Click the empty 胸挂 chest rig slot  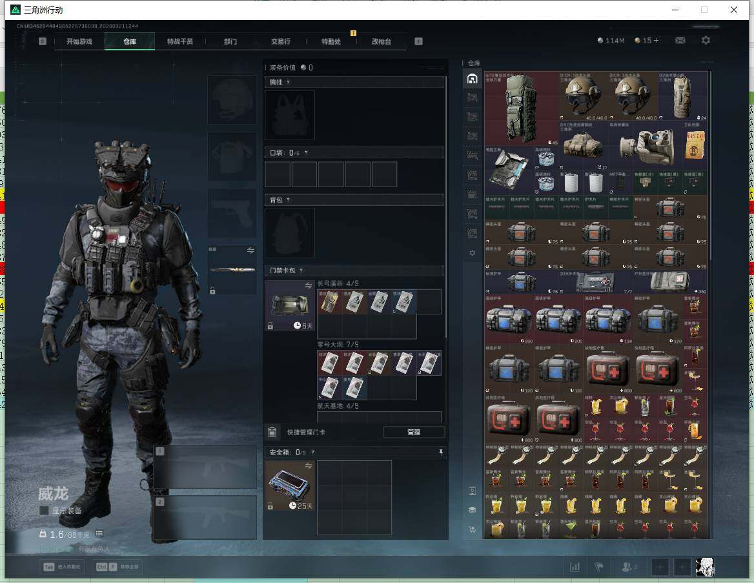pos(290,116)
